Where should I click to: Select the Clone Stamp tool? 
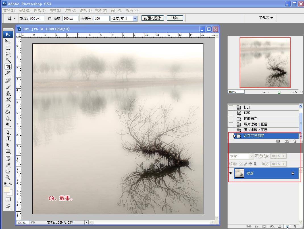coord(8,93)
